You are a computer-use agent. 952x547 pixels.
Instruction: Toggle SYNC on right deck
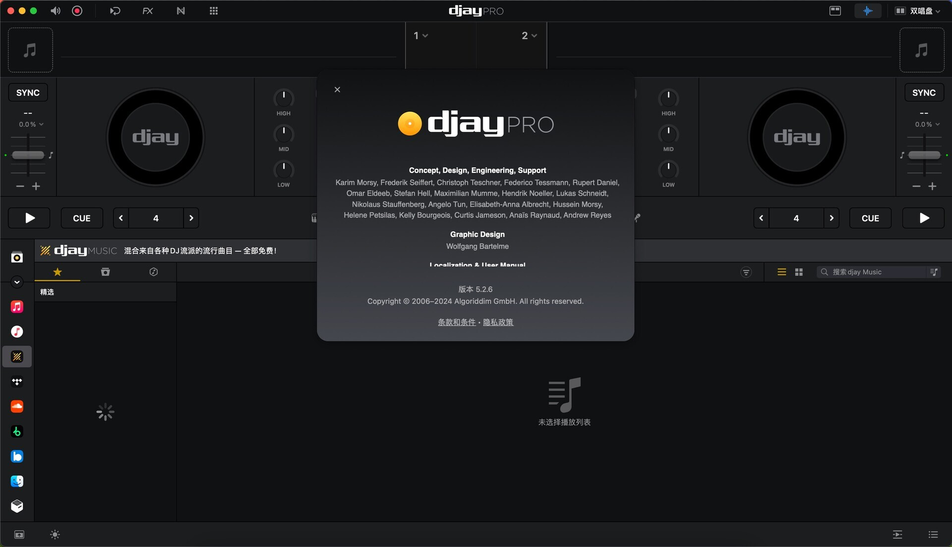click(924, 93)
